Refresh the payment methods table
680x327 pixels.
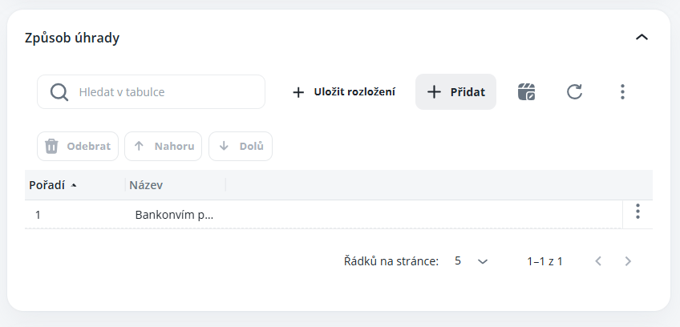click(x=574, y=91)
